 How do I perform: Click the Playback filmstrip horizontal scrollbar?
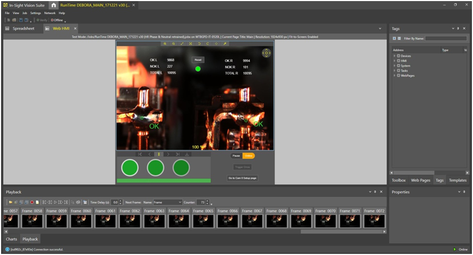point(342,232)
